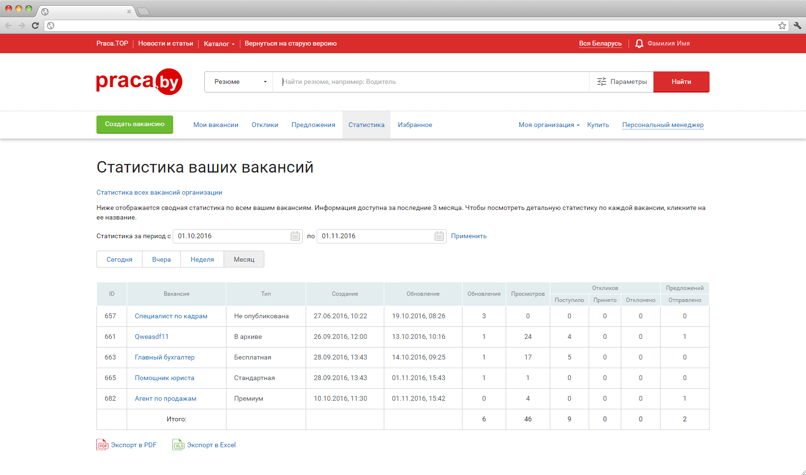
Task: Click the PDF export icon
Action: (x=102, y=445)
